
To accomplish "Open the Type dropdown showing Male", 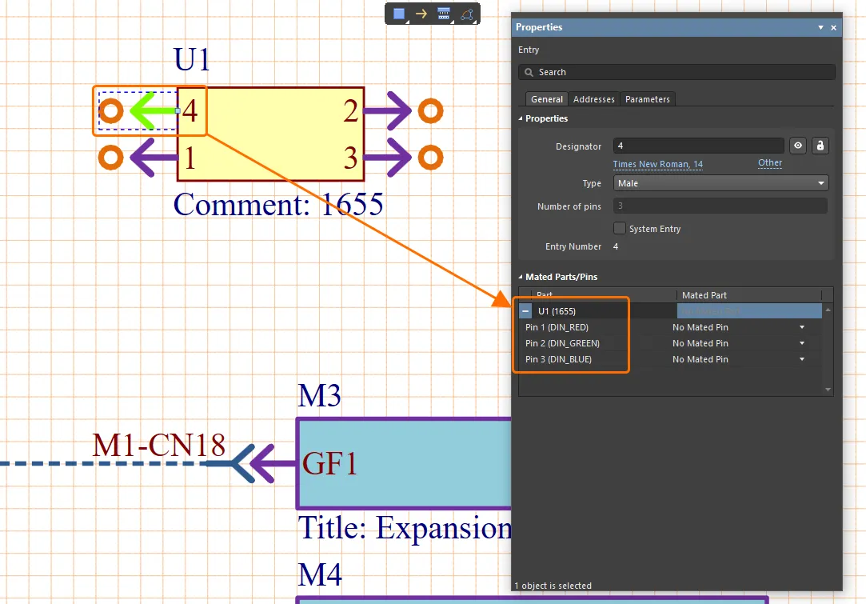I will (720, 183).
